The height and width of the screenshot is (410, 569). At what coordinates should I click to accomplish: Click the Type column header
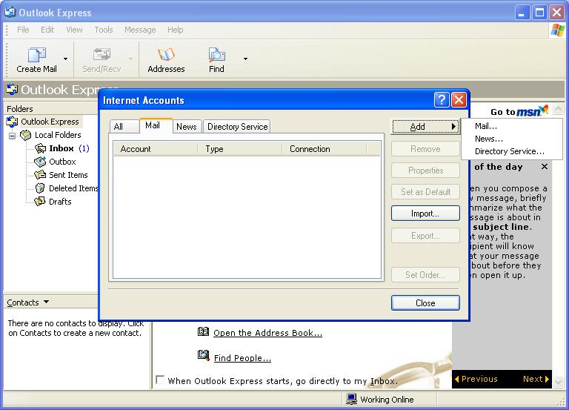[x=240, y=149]
